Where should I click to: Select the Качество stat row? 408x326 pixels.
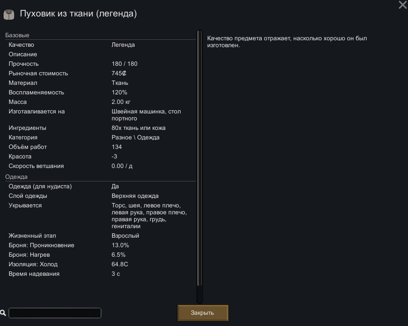tap(101, 45)
